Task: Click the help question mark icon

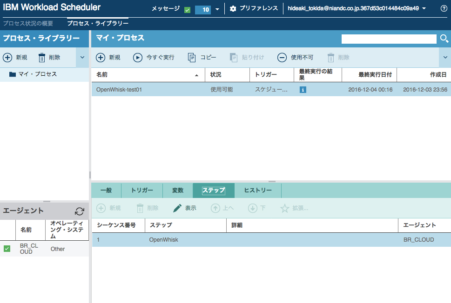Action: pyautogui.click(x=444, y=9)
